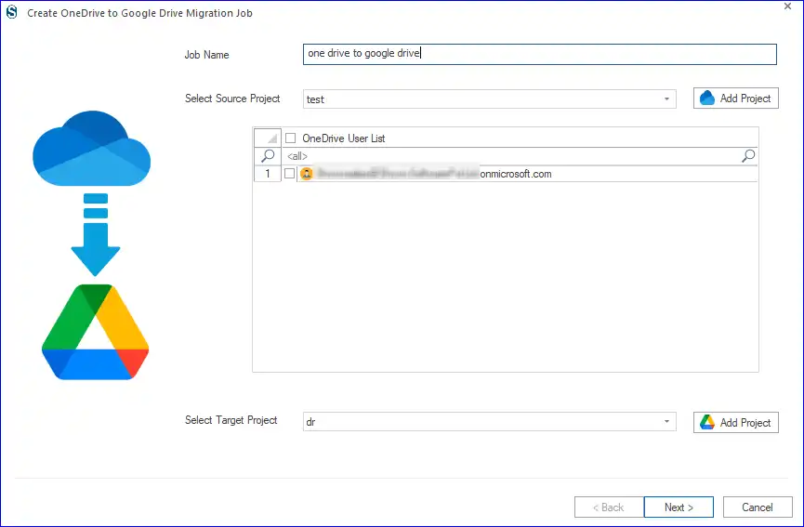Viewport: 804px width, 527px height.
Task: Click the Cancel button
Action: click(758, 507)
